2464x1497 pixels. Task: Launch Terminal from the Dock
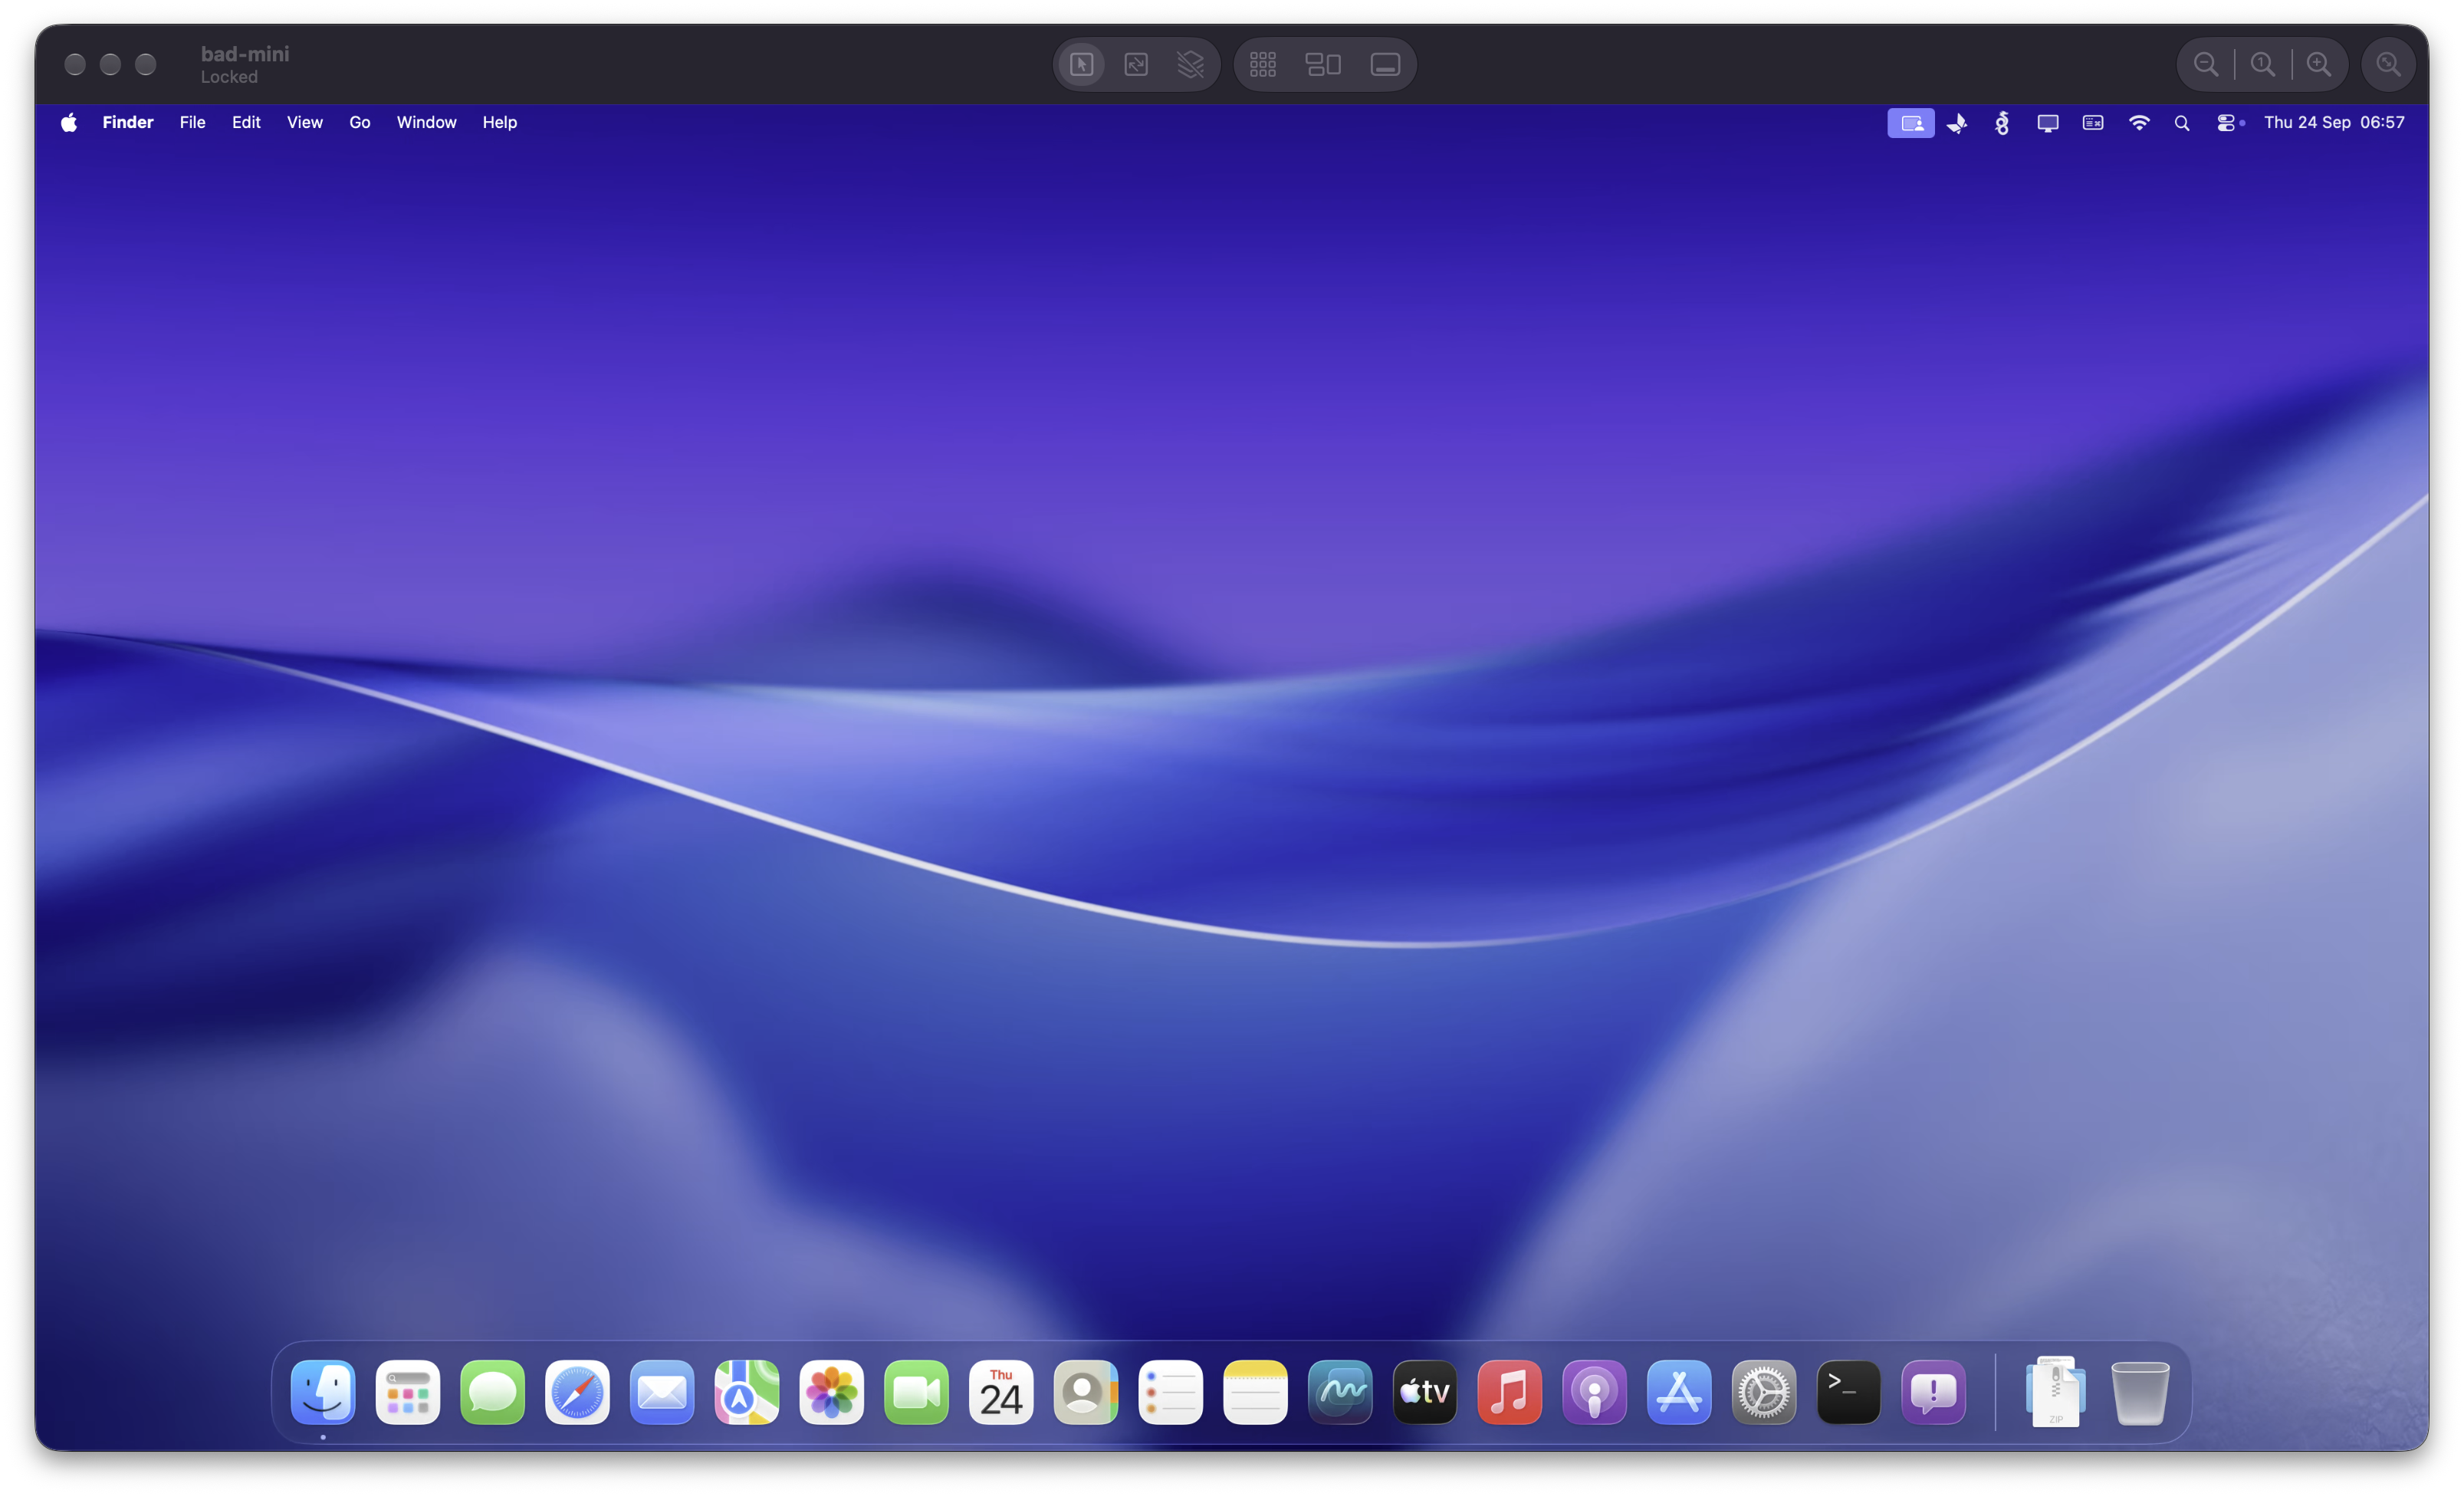tap(1848, 1392)
